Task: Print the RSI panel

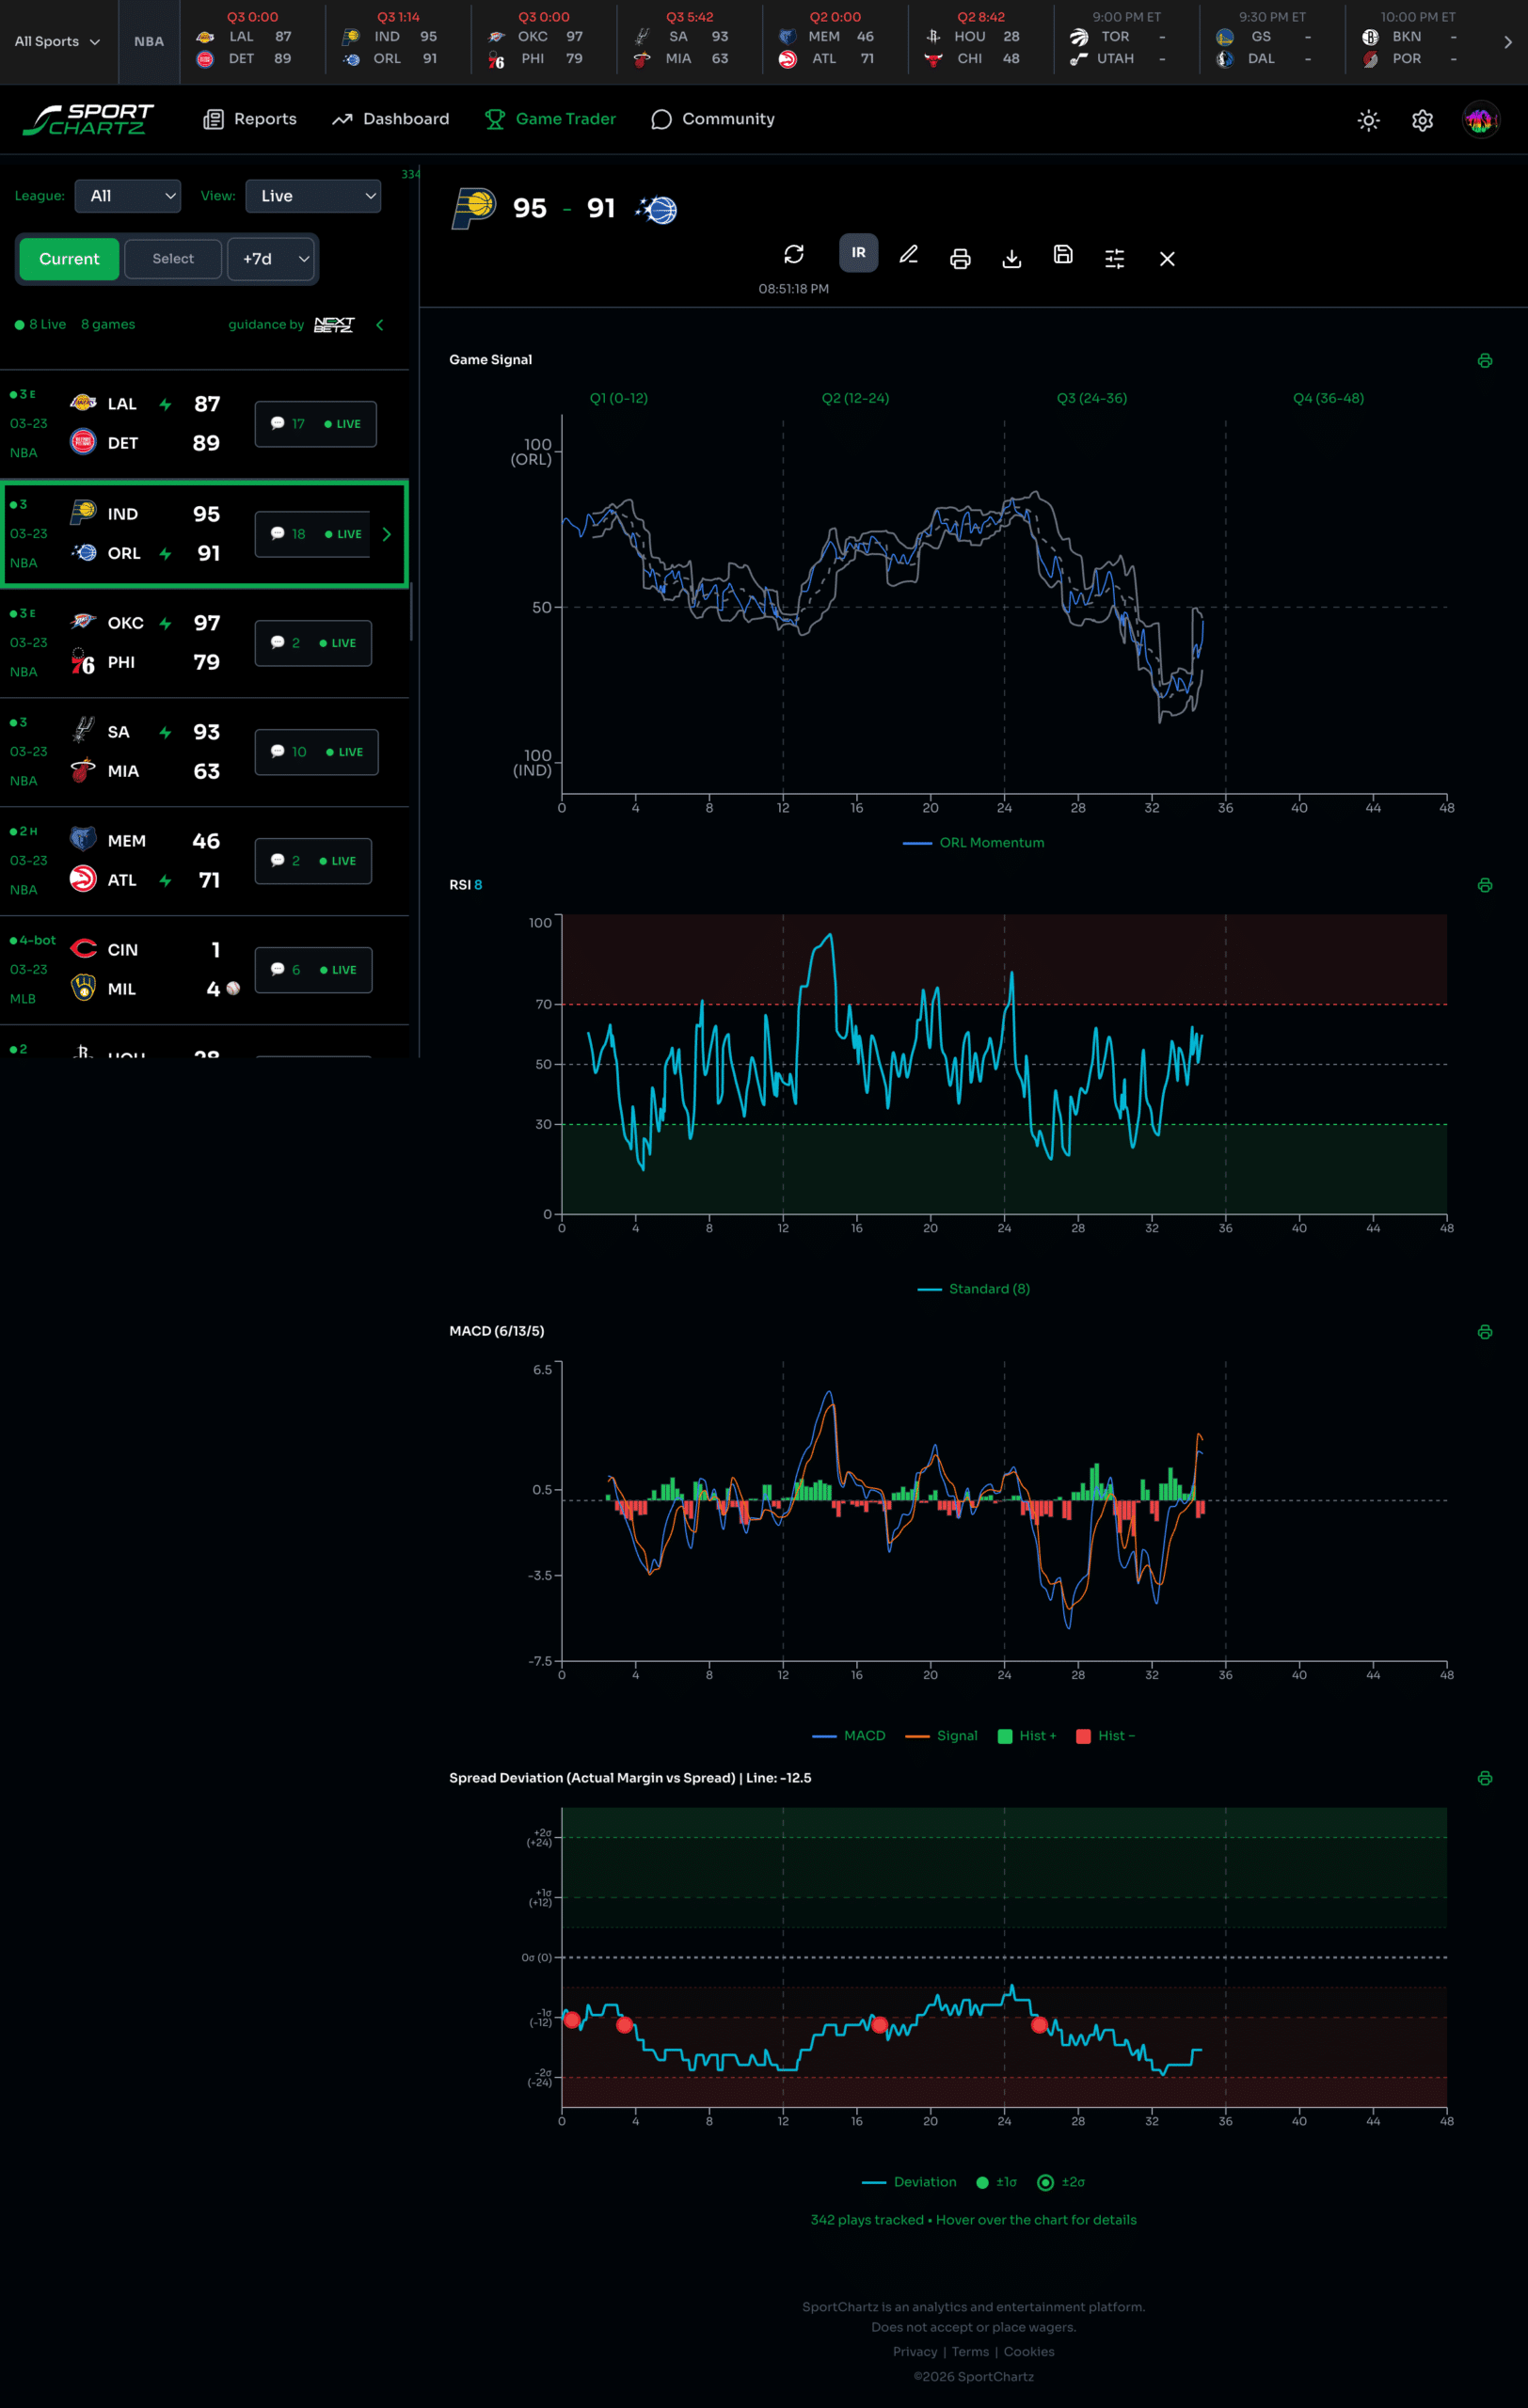Action: point(1484,884)
